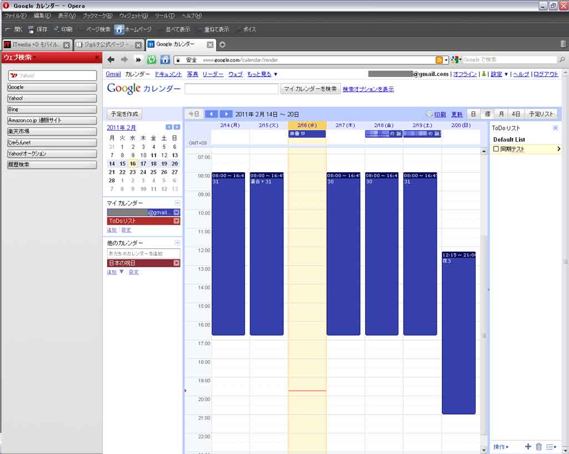Screen dimensions: 569x454
Task: Switch to 4日 view tab
Action: [x=516, y=114]
